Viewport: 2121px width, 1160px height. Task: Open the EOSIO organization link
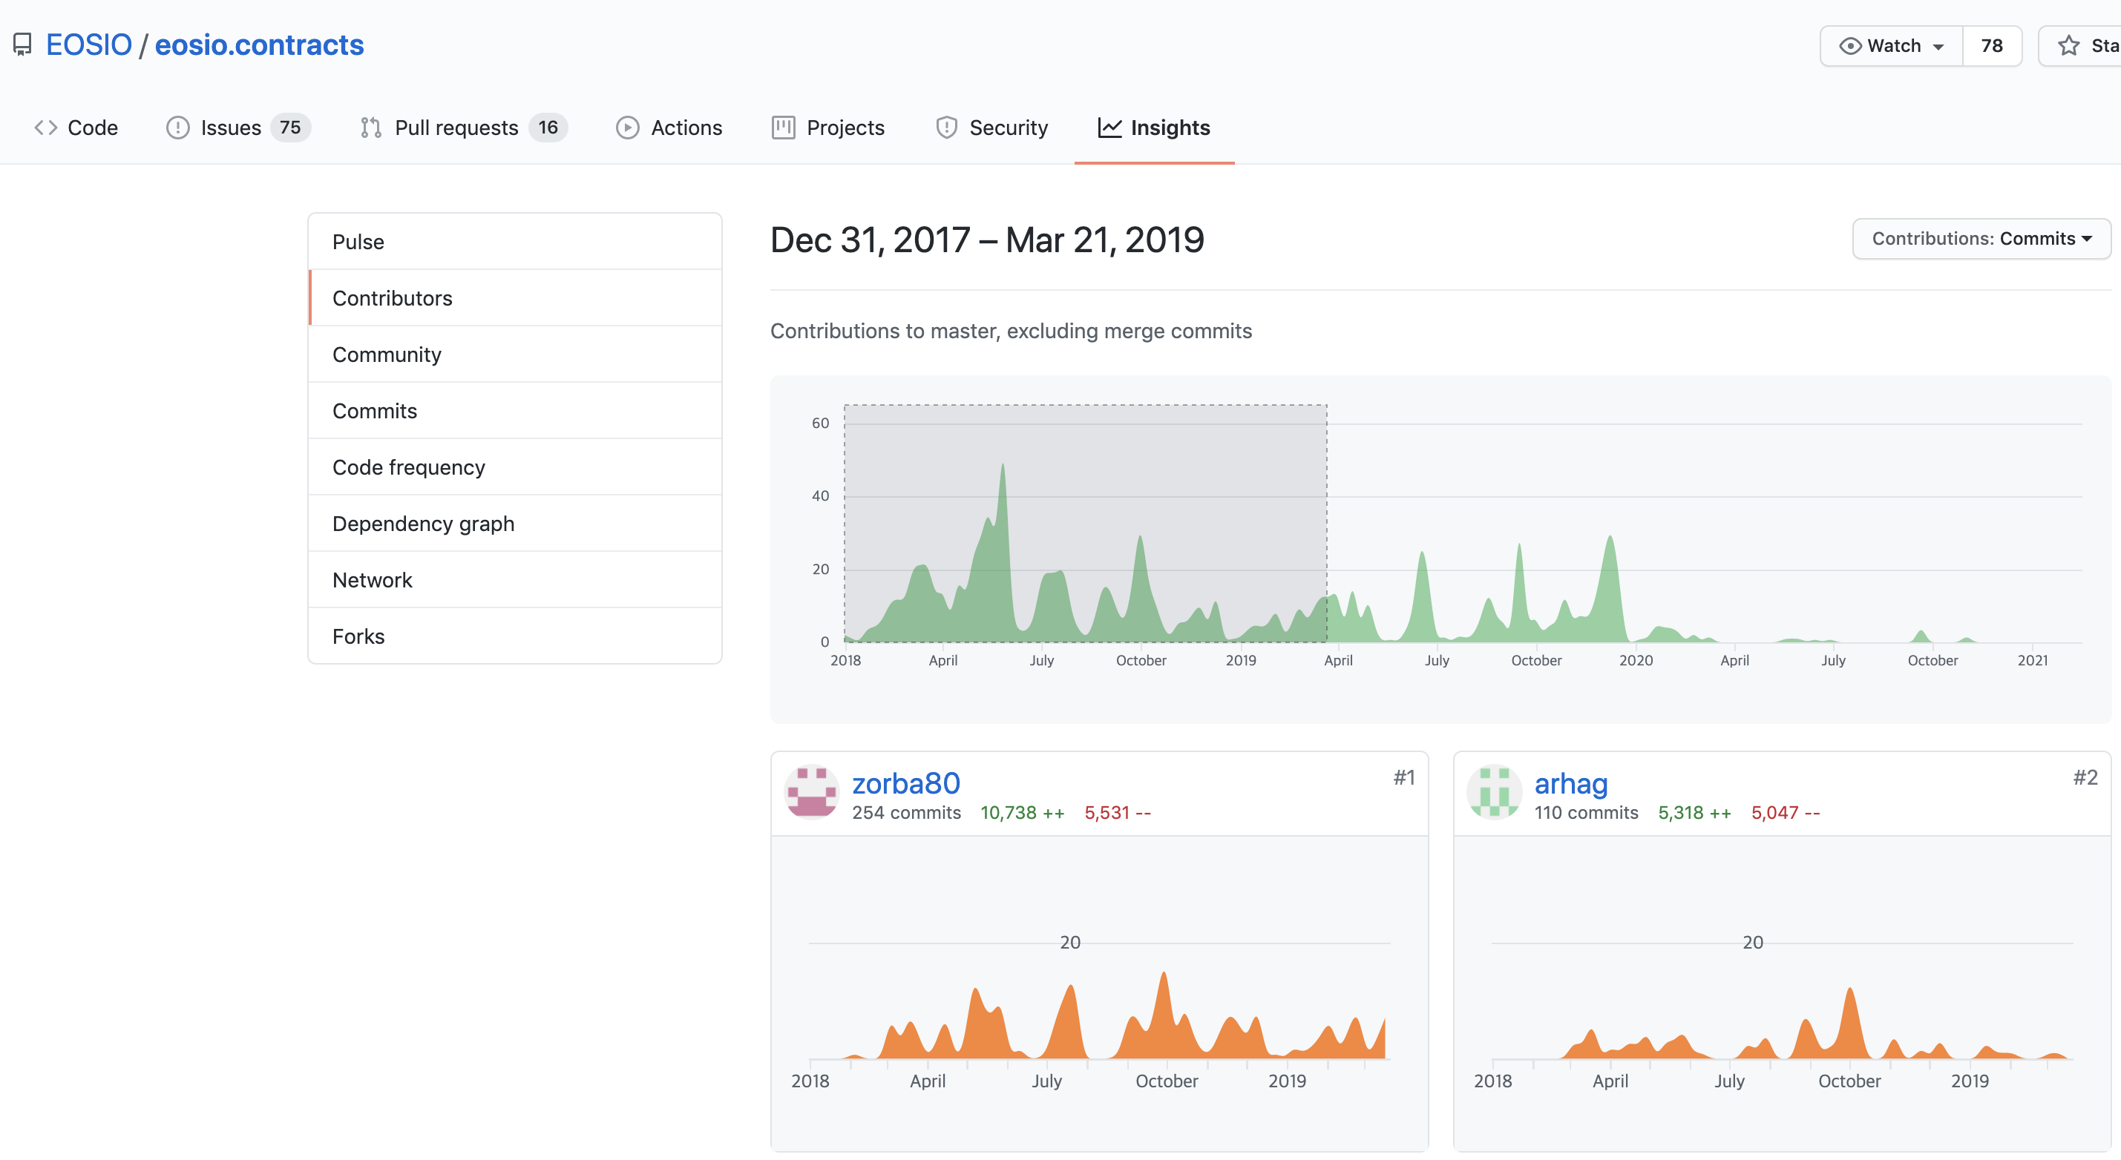click(89, 45)
